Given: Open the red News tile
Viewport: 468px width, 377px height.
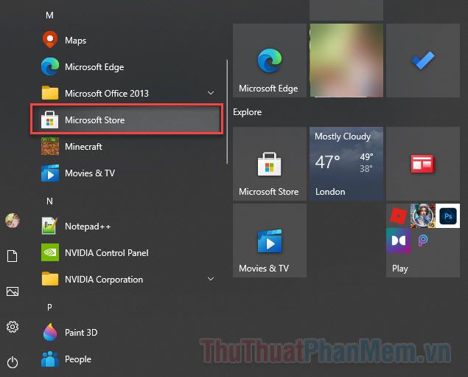Looking at the screenshot, I should 423,164.
